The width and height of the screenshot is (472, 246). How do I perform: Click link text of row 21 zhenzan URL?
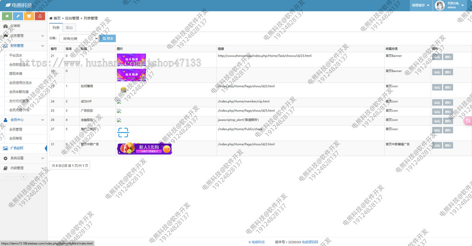tap(264, 56)
